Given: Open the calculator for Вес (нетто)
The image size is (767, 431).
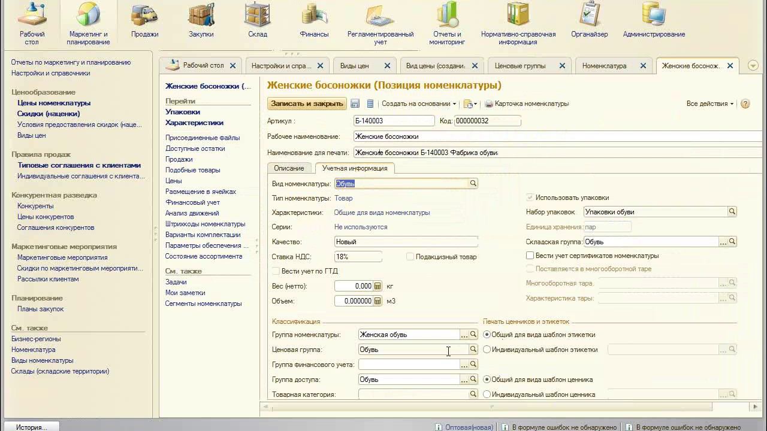Looking at the screenshot, I should pyautogui.click(x=378, y=286).
